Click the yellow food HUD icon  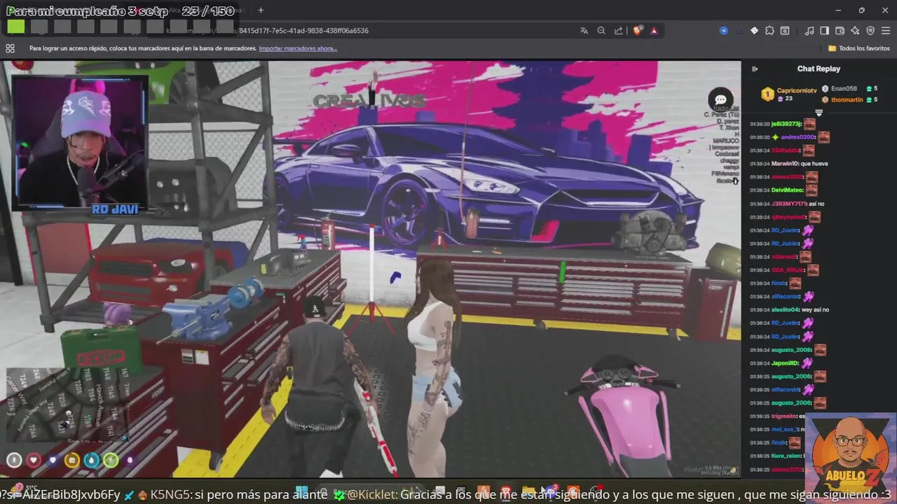[x=71, y=460]
